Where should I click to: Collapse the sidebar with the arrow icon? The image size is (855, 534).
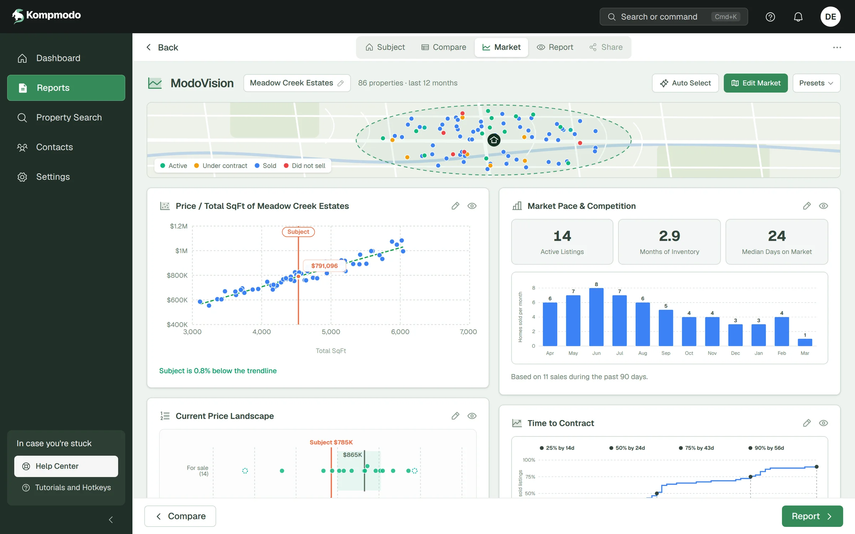[111, 520]
